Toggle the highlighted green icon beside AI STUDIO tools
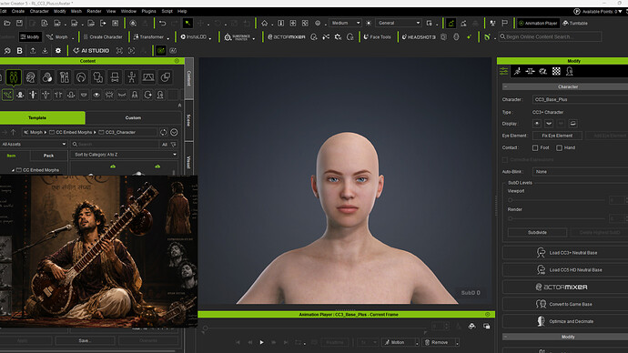Image resolution: width=628 pixels, height=353 pixels. [160, 51]
